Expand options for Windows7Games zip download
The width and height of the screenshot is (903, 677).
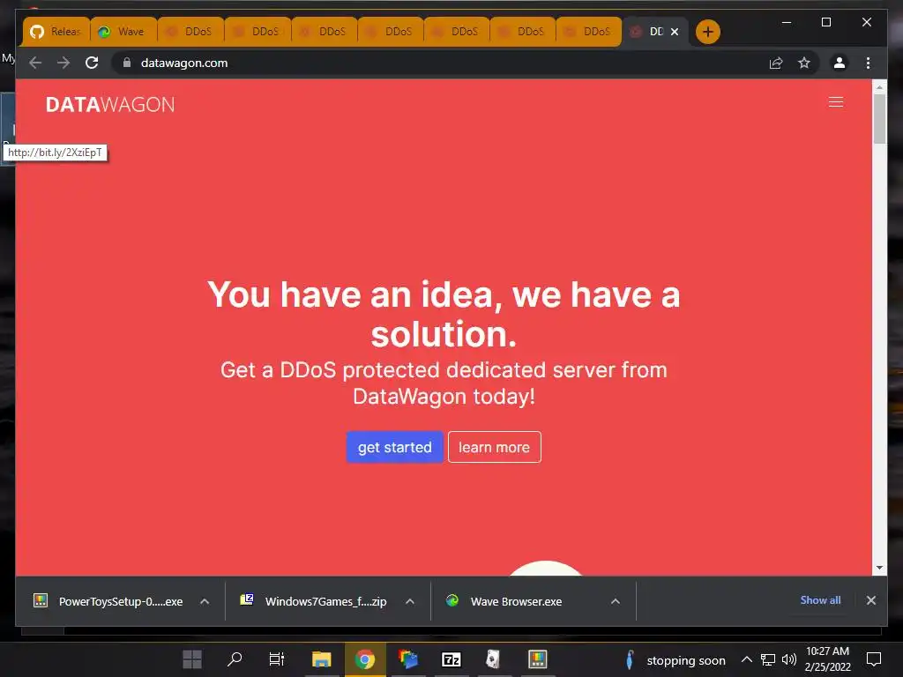tap(409, 601)
